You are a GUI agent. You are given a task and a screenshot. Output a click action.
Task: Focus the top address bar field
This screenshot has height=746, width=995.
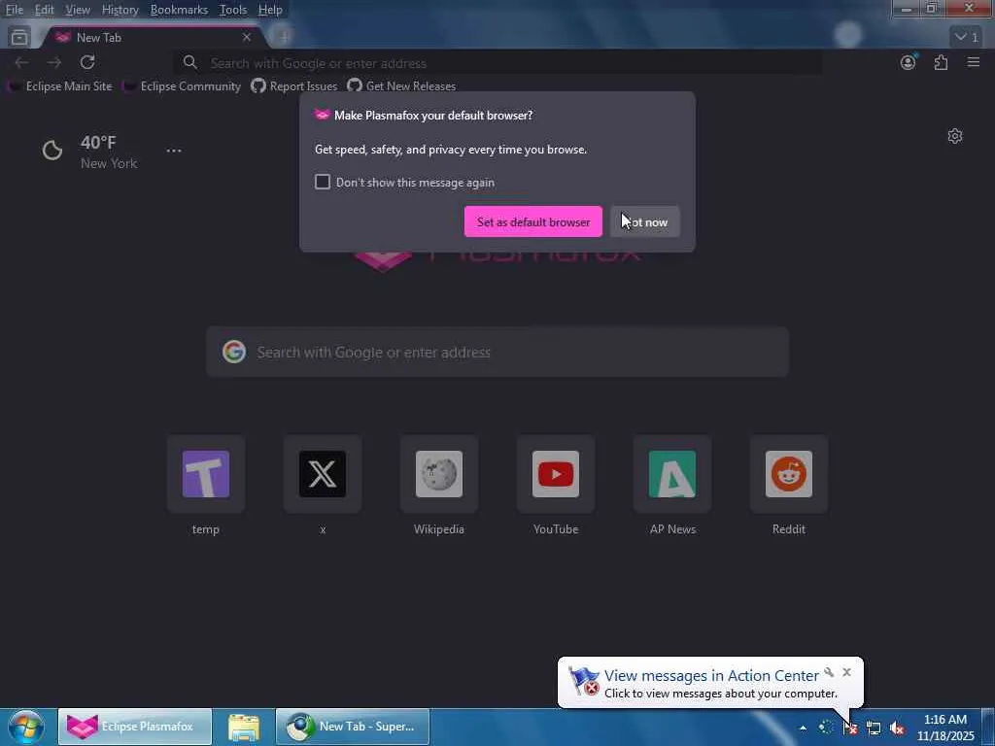click(498, 63)
